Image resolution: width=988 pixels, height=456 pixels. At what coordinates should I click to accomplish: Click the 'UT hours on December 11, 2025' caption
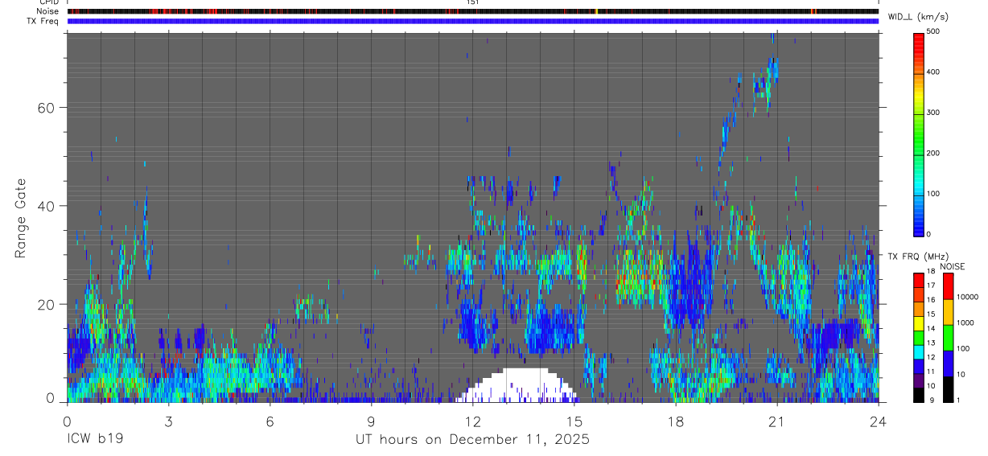point(473,440)
